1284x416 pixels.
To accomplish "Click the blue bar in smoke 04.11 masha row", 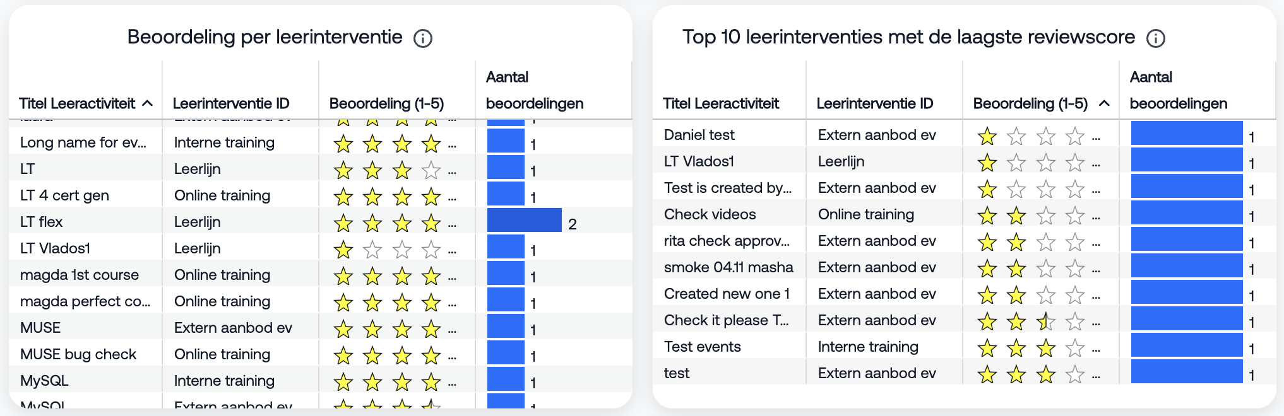I will [x=1186, y=267].
